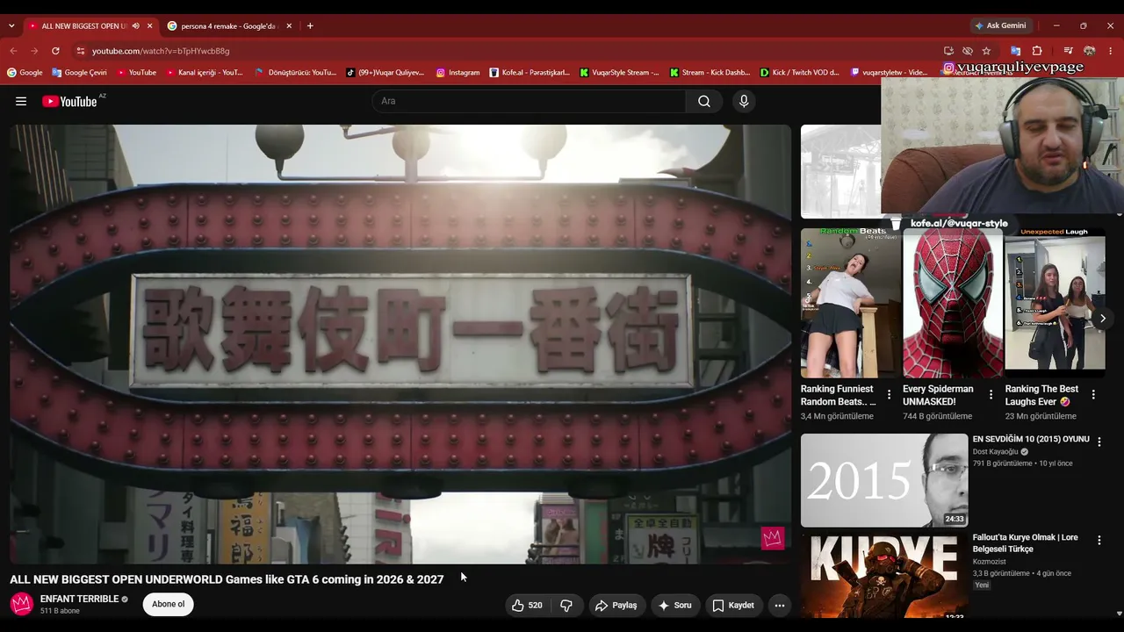This screenshot has height=632, width=1124.
Task: Open the VuqarStyle Stream Kick bookmark
Action: tap(619, 72)
